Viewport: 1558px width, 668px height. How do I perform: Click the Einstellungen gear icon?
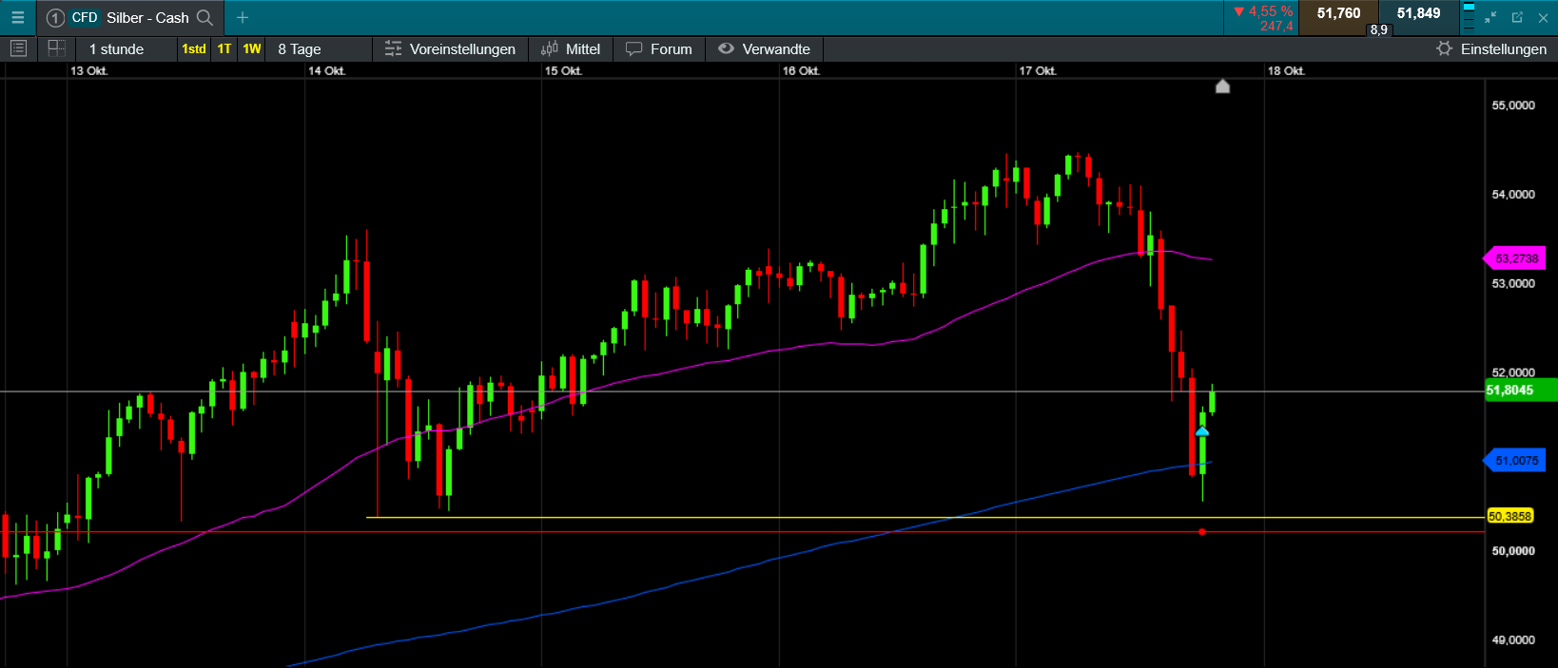pos(1444,48)
